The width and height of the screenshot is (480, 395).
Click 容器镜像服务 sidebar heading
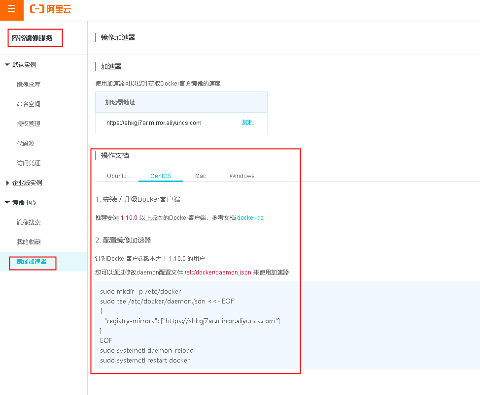click(x=32, y=38)
